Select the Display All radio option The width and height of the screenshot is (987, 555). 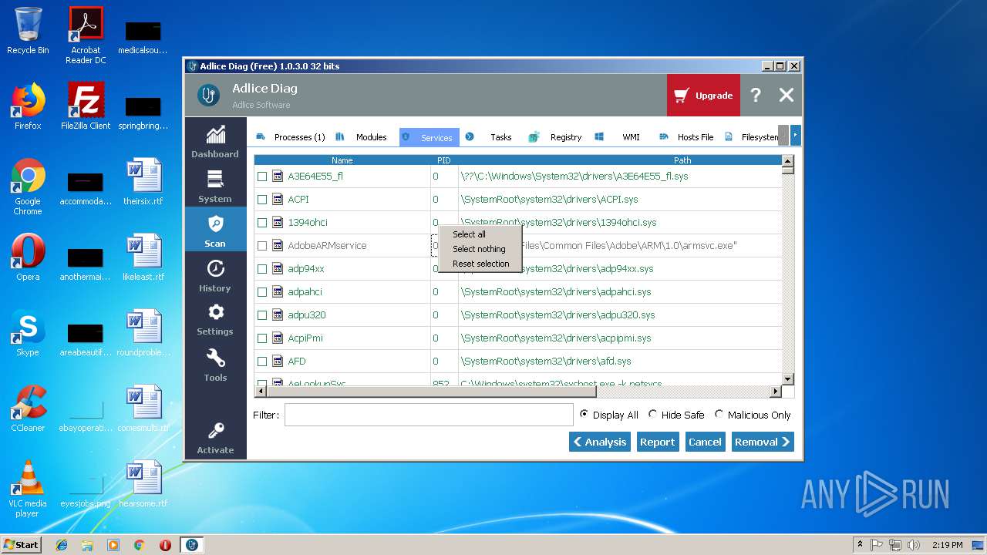609,415
